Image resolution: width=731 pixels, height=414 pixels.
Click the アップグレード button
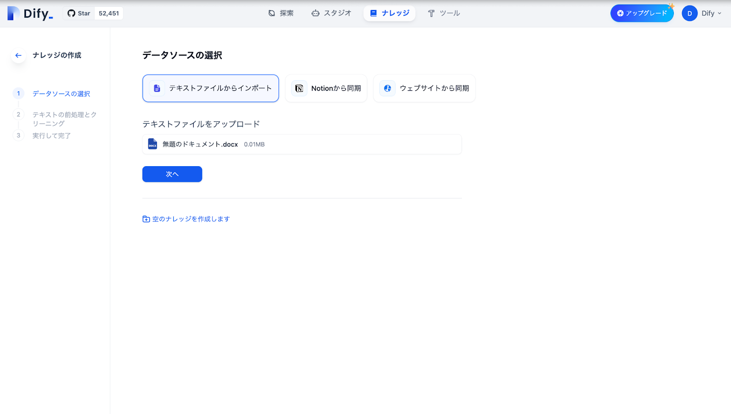pos(641,13)
